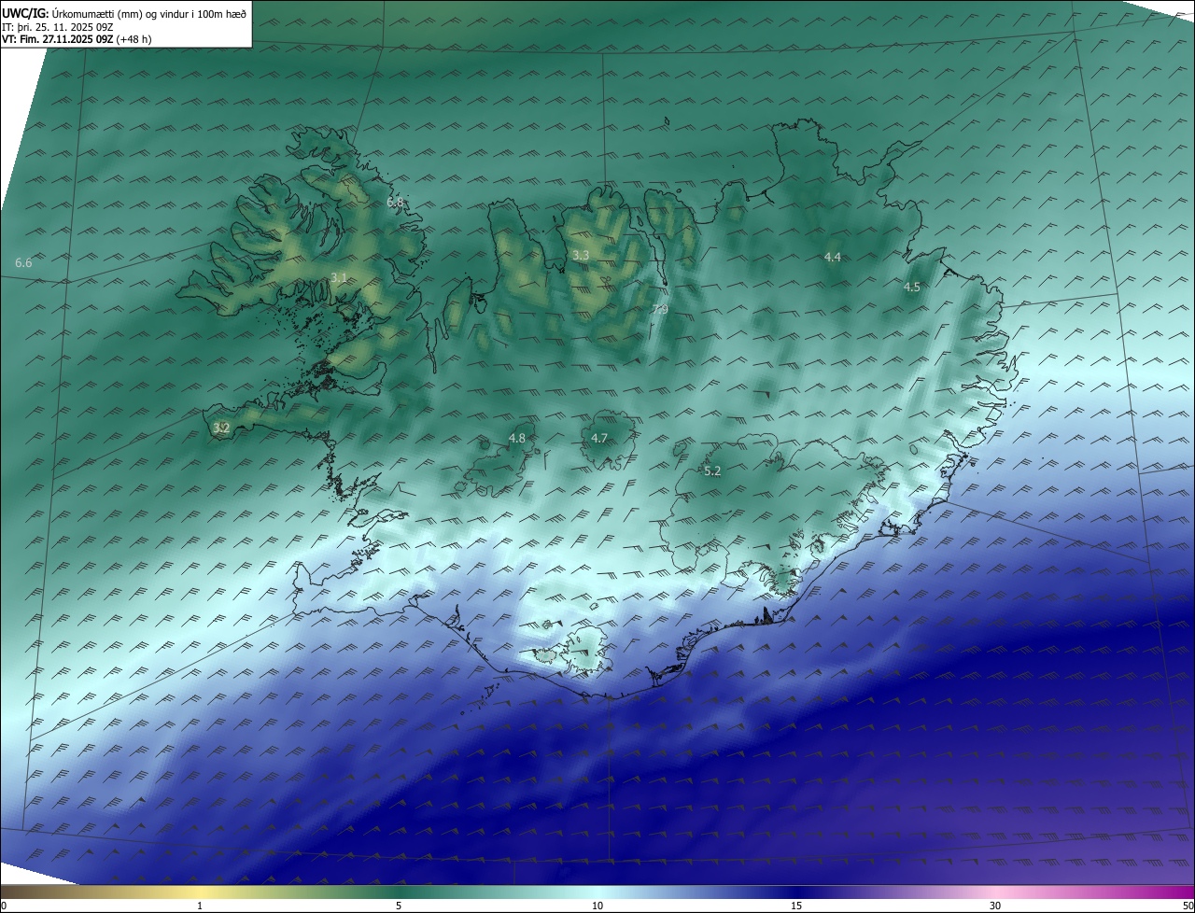Click the 30 tick on the color scale
The height and width of the screenshot is (913, 1195).
995,906
